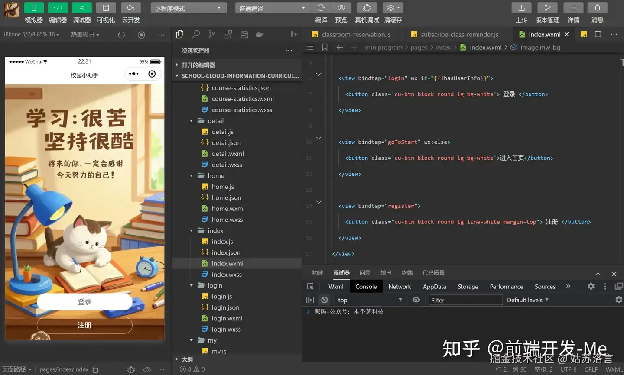The height and width of the screenshot is (375, 624).
Task: Open the hot reload dropdown
Action: (85, 34)
